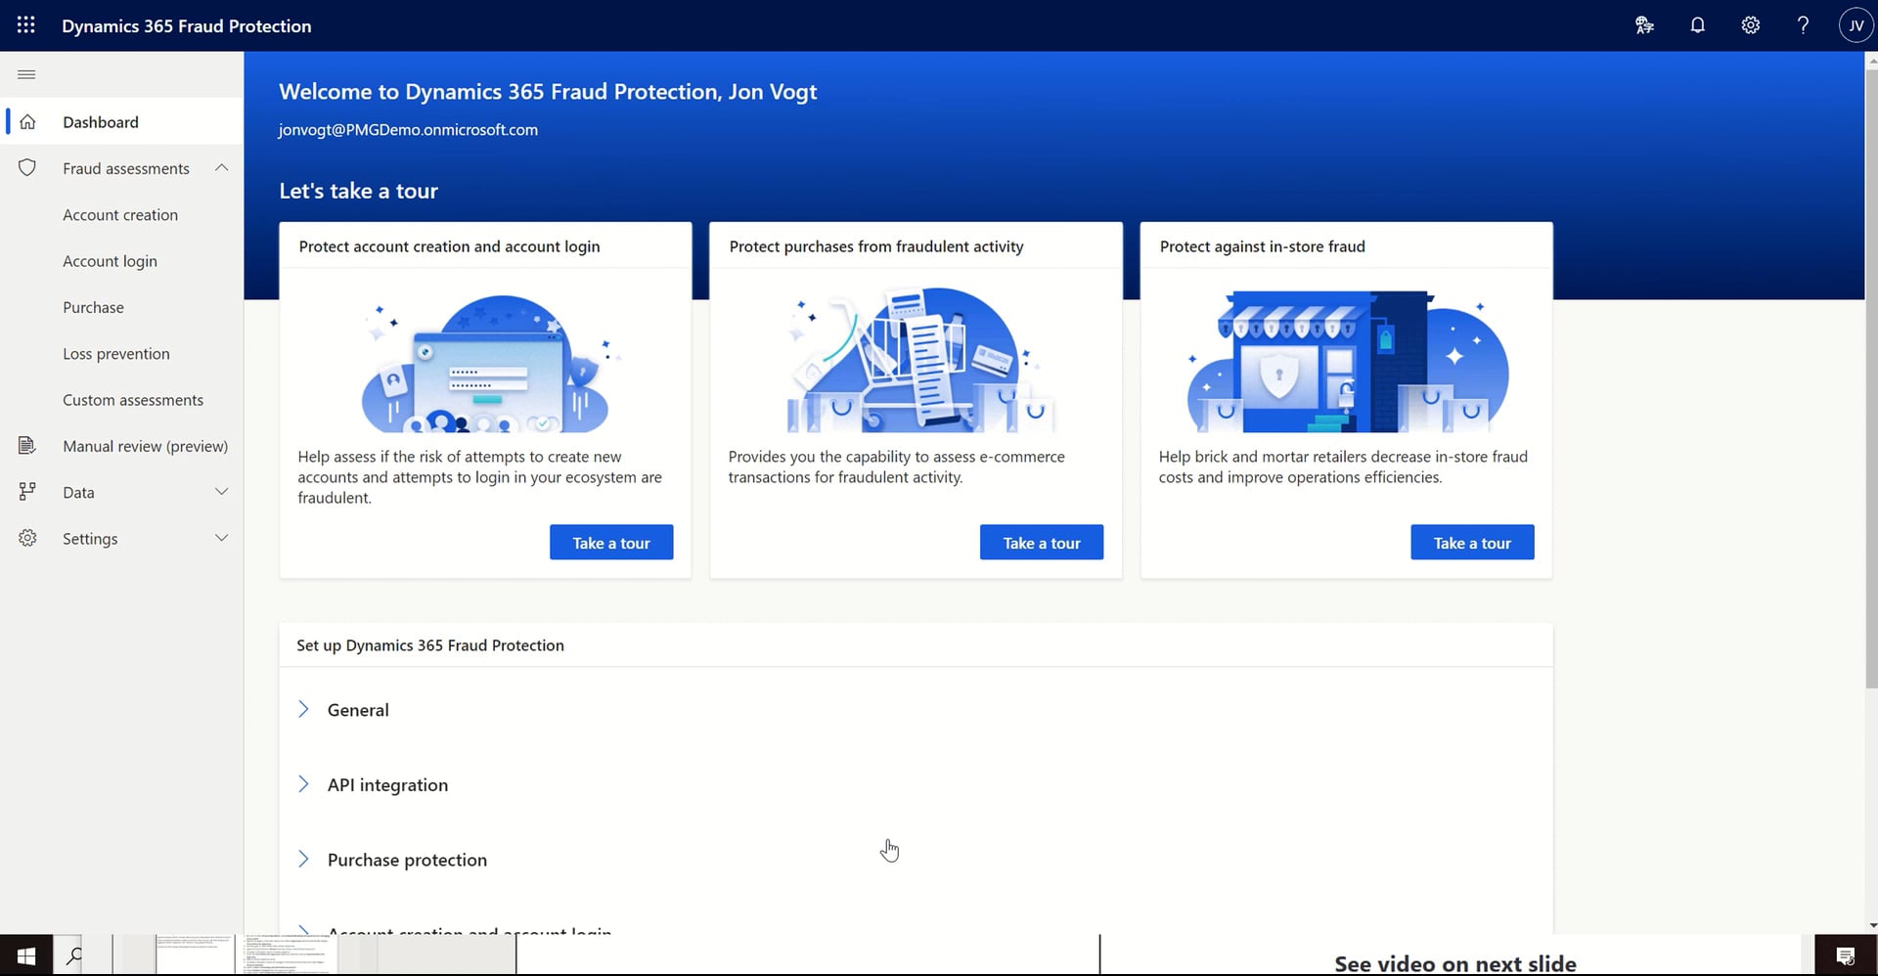
Task: Expand the API integration section
Action: click(x=303, y=783)
